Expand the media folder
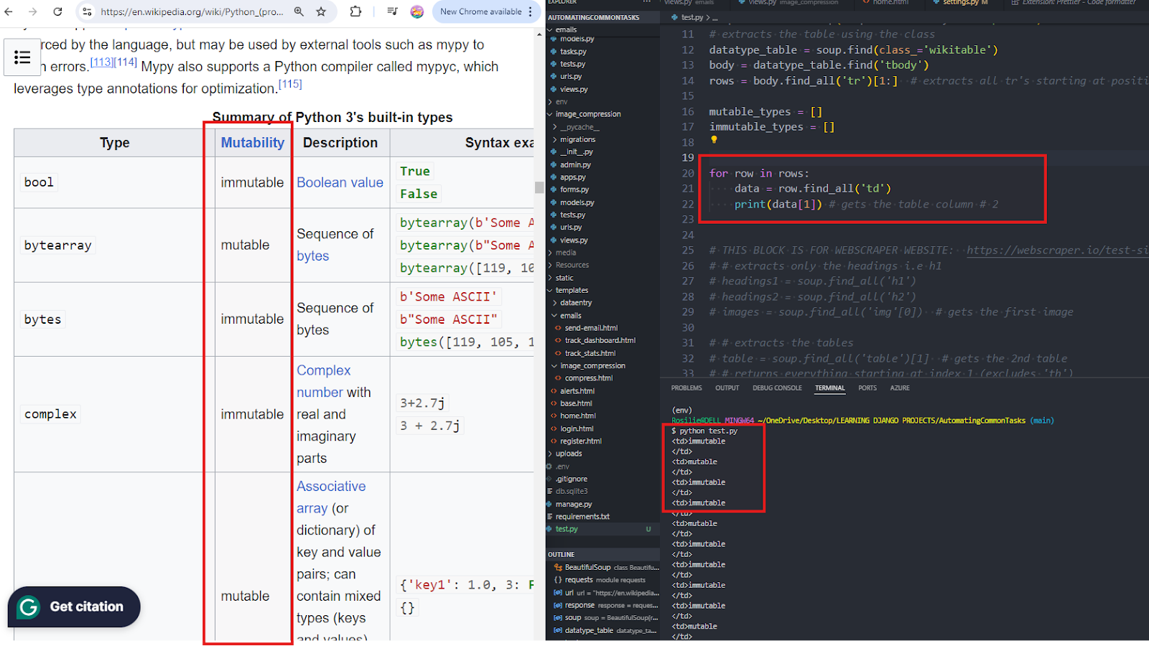Image resolution: width=1149 pixels, height=646 pixels. [x=566, y=253]
